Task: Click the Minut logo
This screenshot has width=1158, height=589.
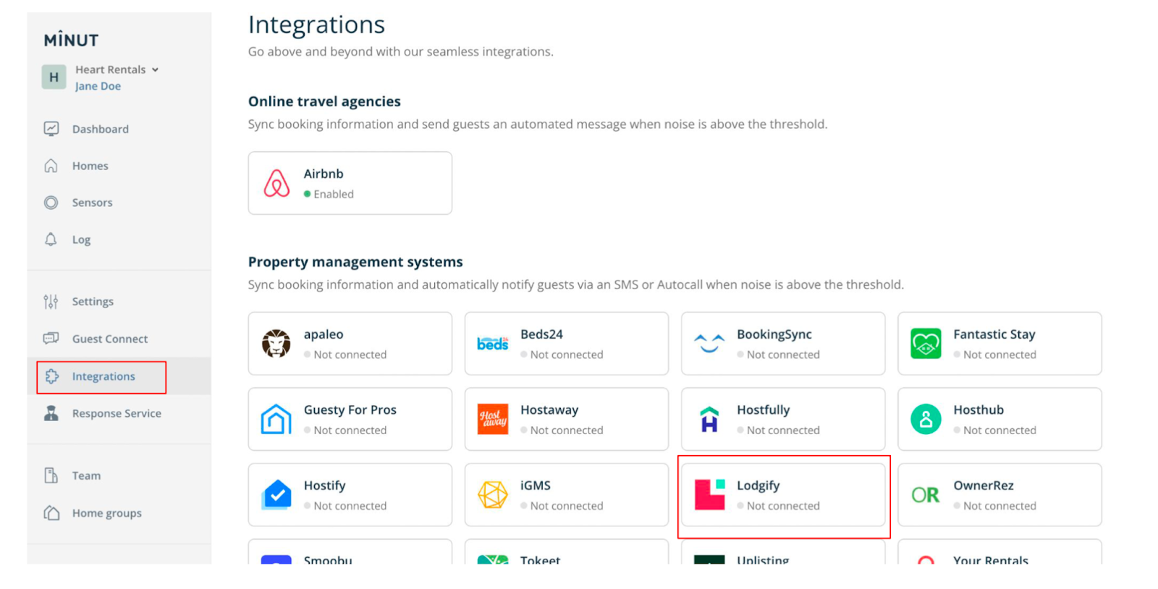Action: (x=71, y=40)
